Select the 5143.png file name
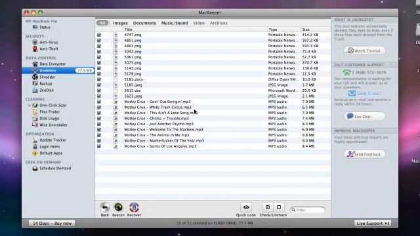 (x=133, y=68)
